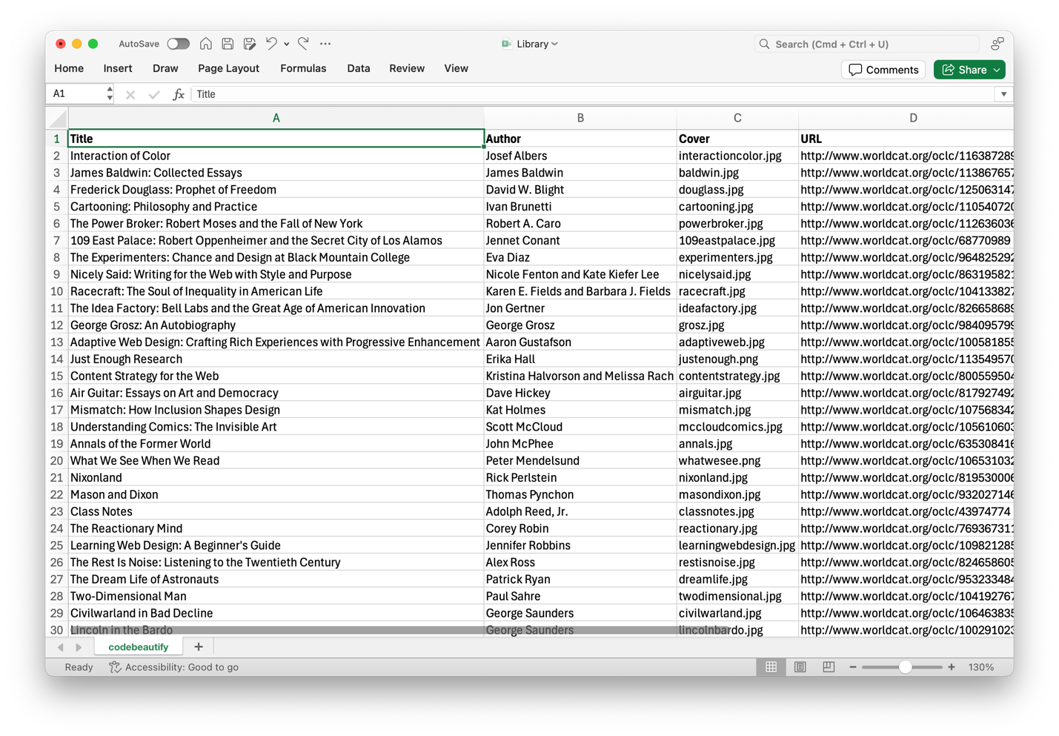Image resolution: width=1059 pixels, height=736 pixels.
Task: Open the more commands ellipsis
Action: pos(325,44)
